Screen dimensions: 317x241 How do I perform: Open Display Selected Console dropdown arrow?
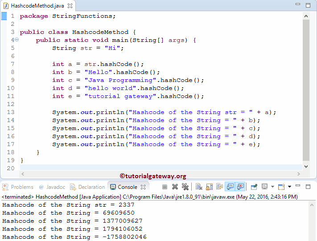coord(272,187)
